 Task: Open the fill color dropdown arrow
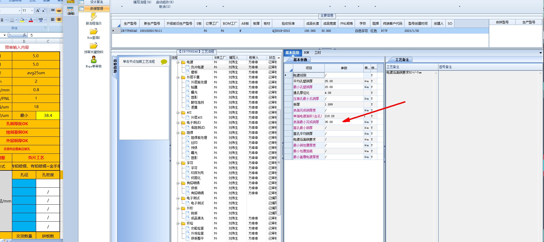(x=26, y=20)
